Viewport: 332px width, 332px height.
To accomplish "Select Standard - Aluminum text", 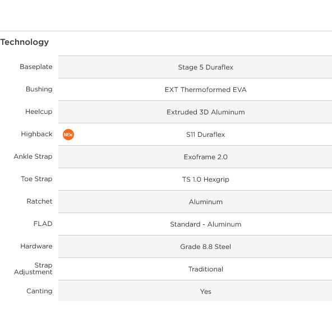I will (206, 224).
